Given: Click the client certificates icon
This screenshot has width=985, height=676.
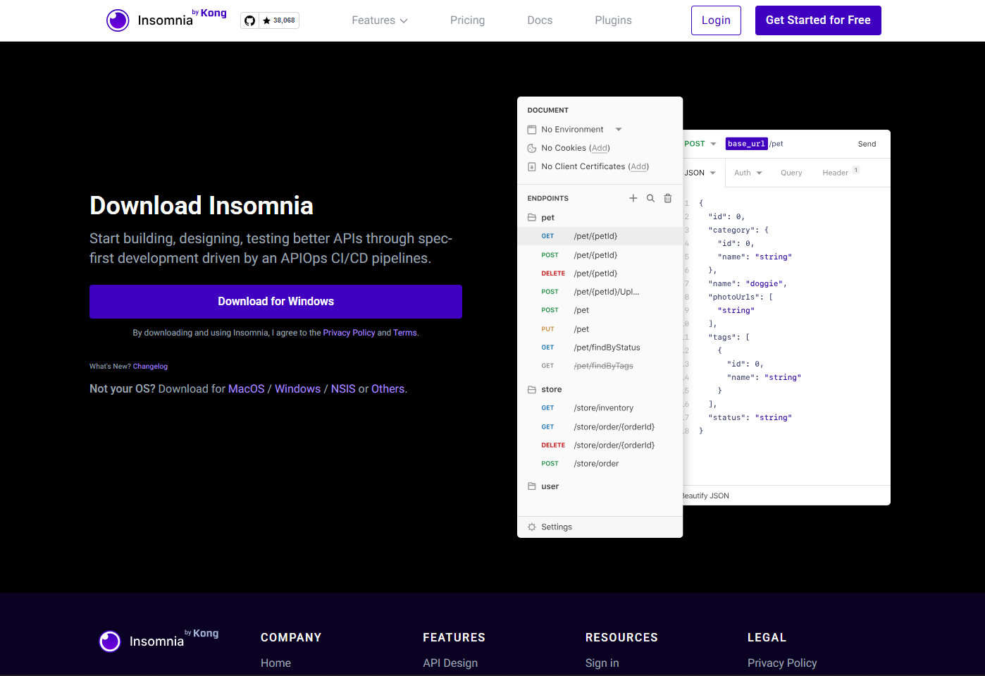Looking at the screenshot, I should 531,166.
